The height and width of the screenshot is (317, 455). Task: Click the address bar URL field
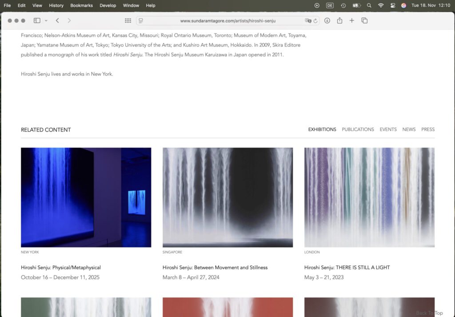(227, 21)
